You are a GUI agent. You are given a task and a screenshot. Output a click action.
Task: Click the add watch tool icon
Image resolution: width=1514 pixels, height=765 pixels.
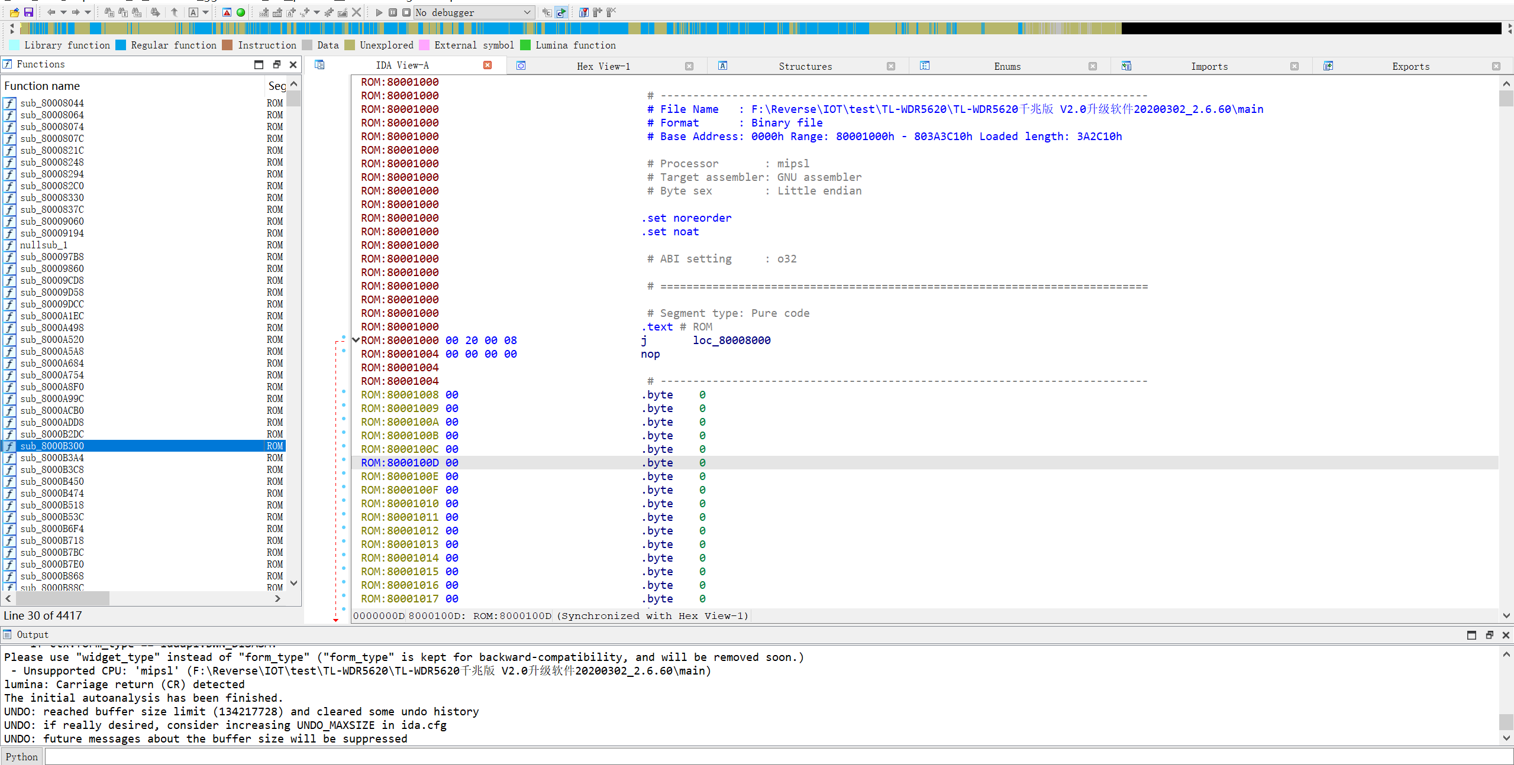click(597, 12)
